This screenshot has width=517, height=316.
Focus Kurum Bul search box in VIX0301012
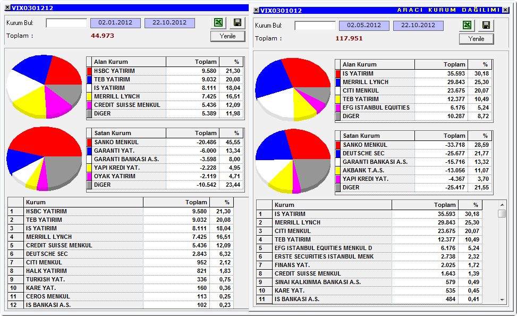[x=315, y=26]
